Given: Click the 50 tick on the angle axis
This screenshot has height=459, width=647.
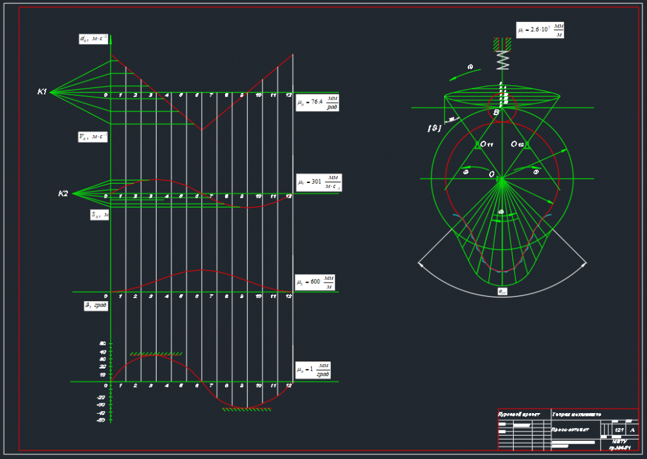Looking at the screenshot, I should (102, 343).
